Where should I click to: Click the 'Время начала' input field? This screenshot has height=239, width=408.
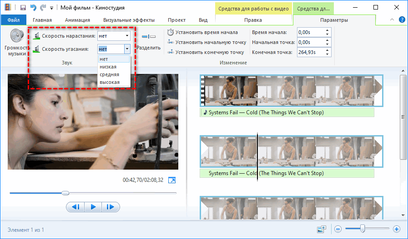[310, 32]
